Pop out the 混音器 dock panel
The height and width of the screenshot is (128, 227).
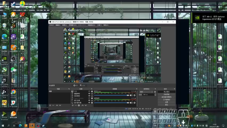coord(137,89)
